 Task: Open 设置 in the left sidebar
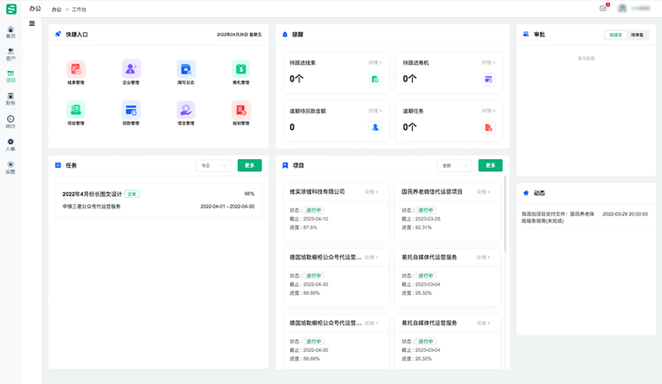[10, 167]
